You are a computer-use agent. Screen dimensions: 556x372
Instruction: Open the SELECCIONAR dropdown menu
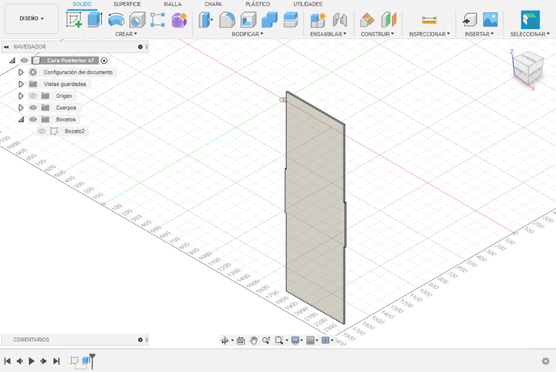pyautogui.click(x=530, y=34)
